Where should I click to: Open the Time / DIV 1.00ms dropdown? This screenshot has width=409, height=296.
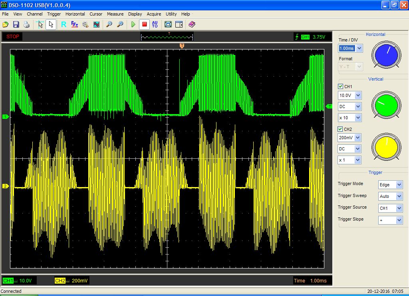click(359, 48)
